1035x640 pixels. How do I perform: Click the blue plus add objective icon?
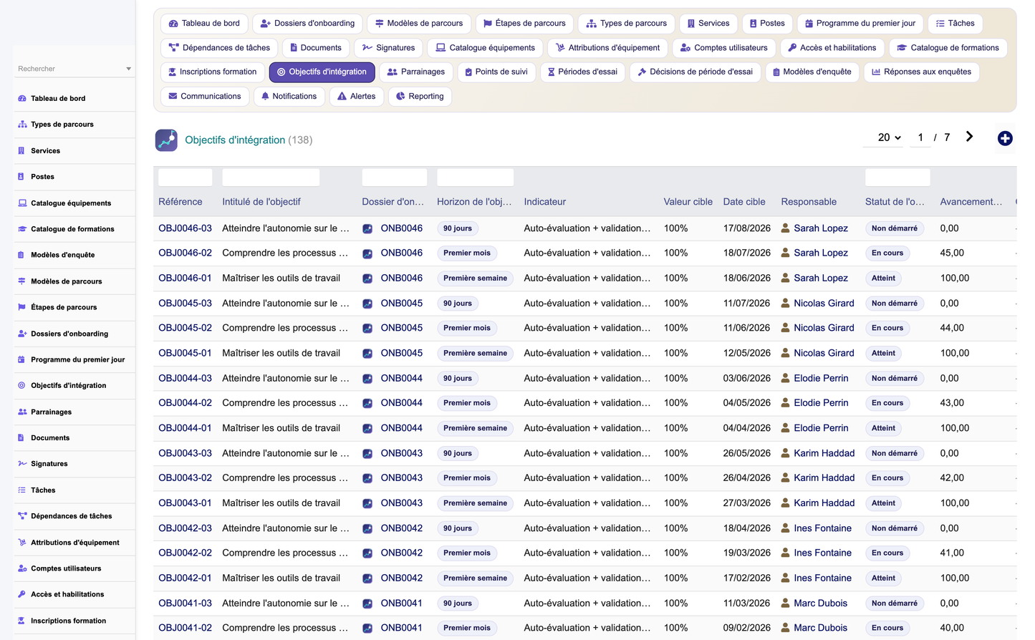(1005, 138)
